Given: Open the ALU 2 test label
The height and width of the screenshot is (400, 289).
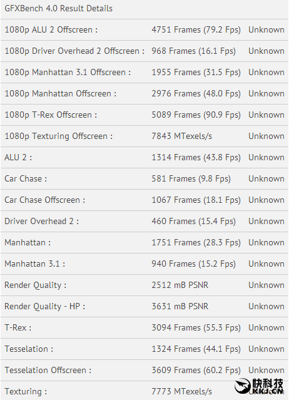Looking at the screenshot, I should (x=18, y=157).
